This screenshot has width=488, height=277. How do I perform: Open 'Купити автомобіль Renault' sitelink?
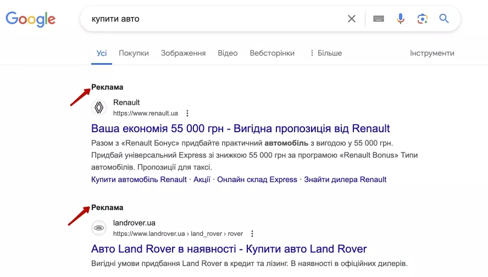point(139,179)
